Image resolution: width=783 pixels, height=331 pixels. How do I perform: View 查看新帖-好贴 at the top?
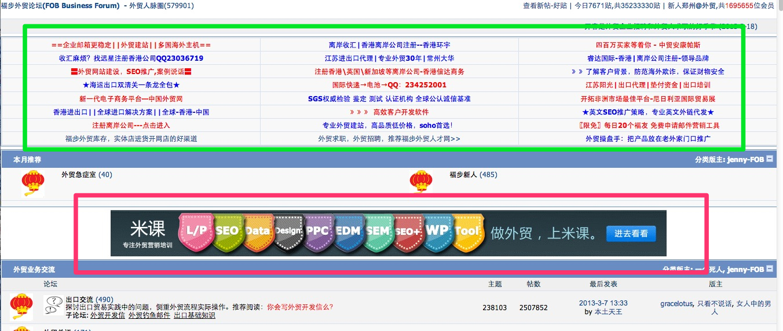tap(544, 6)
